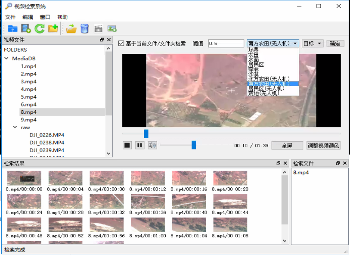Click the new folder with plus icon
This screenshot has height=255, width=350.
(x=53, y=29)
